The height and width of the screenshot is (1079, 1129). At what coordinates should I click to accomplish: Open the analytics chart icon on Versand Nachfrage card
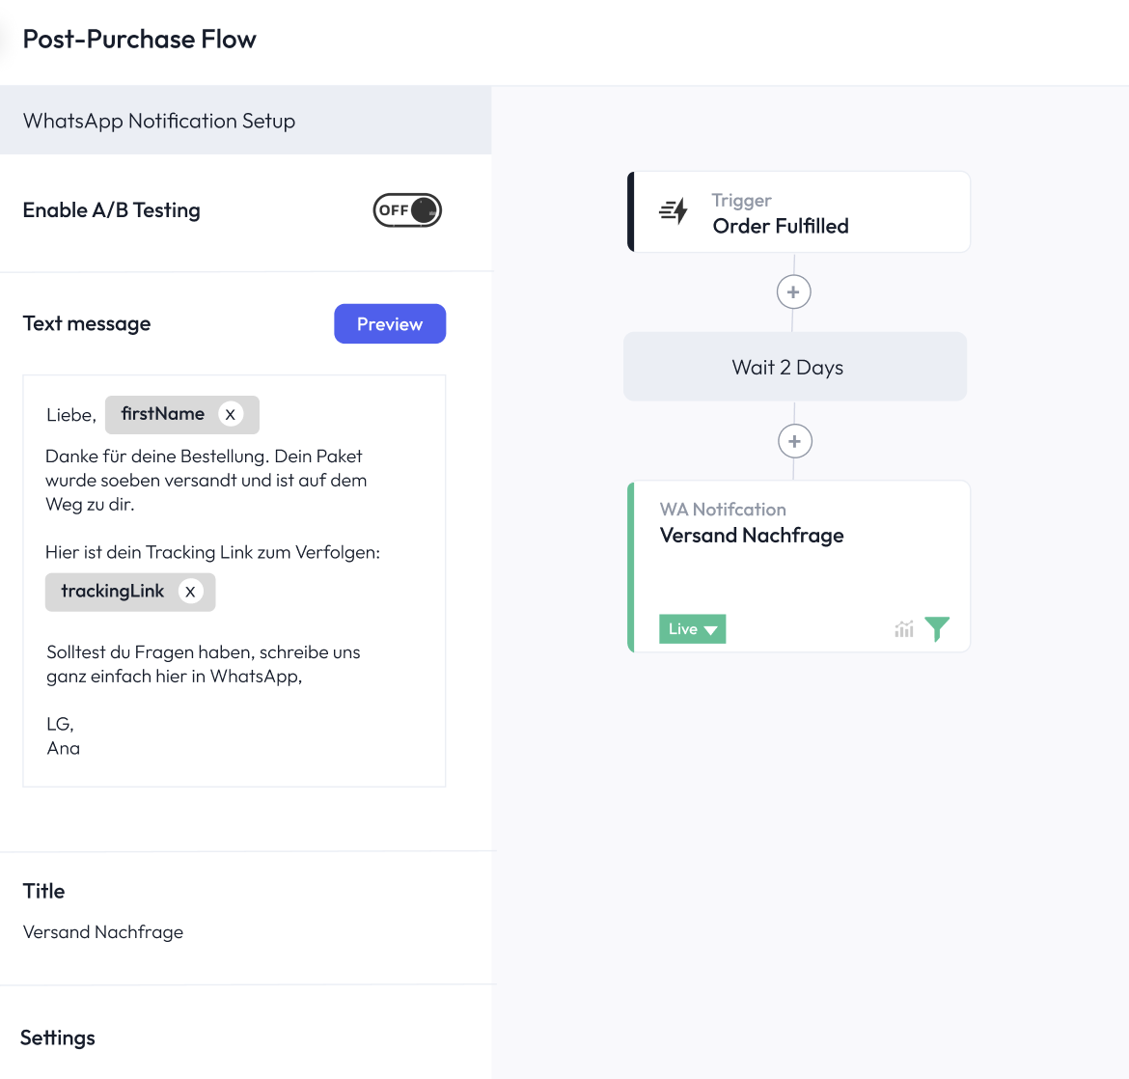tap(903, 628)
